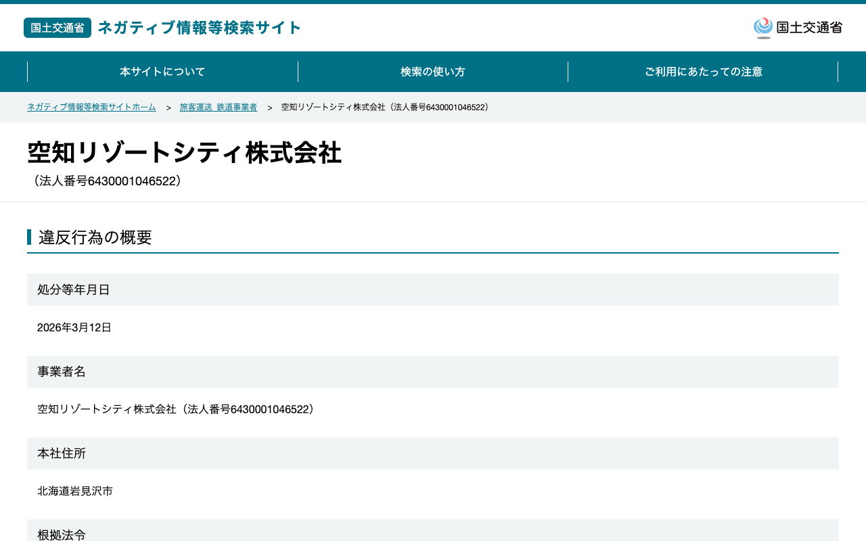Screen dimensions: 866x541
Task: Click the 国土交通省 badge in the top-left header
Action: pos(58,28)
